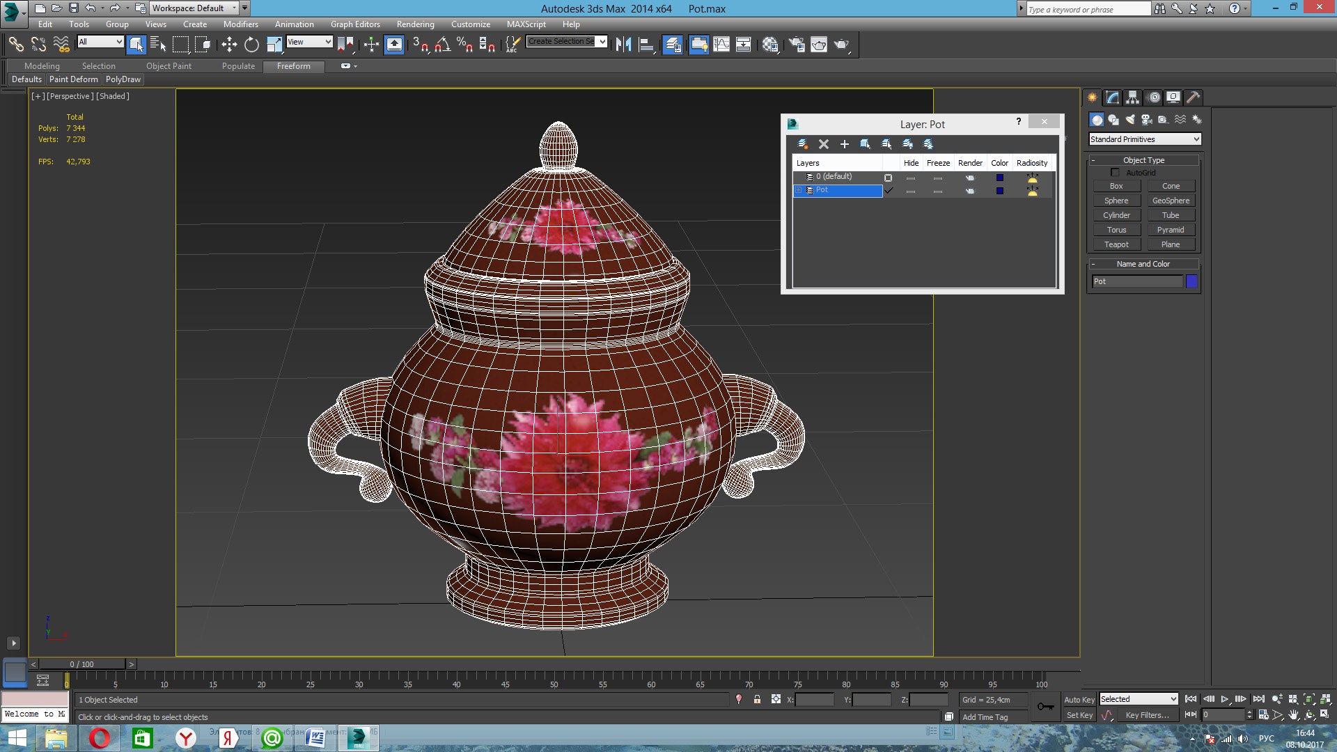Delete highlighted layer with X icon

tap(824, 144)
